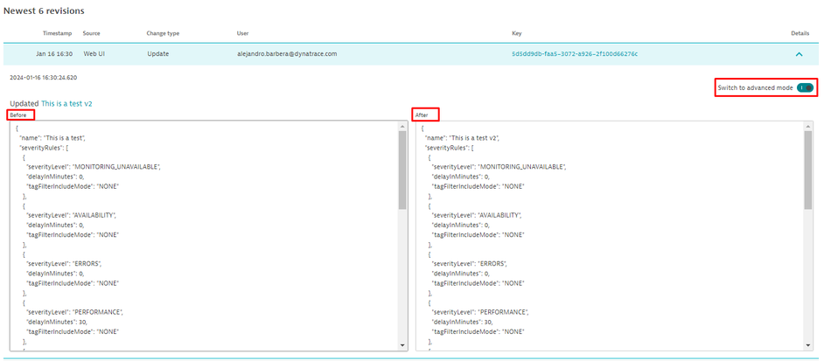Click the After pane scroll up arrow

point(807,125)
